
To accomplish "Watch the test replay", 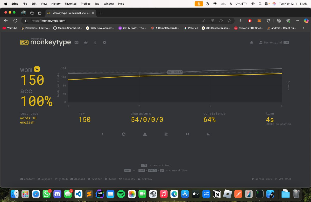I will click(x=187, y=134).
